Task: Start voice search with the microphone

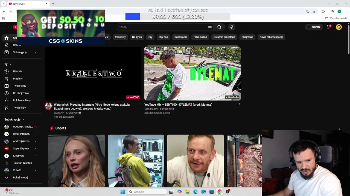Action: (x=232, y=27)
